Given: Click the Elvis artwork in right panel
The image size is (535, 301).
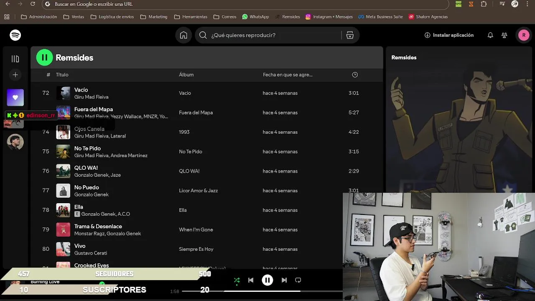Looking at the screenshot, I should click(x=460, y=130).
